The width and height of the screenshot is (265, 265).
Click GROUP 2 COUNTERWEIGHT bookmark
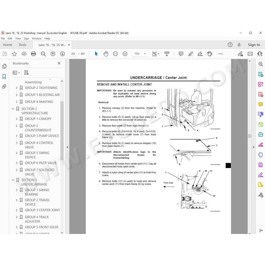38,128
